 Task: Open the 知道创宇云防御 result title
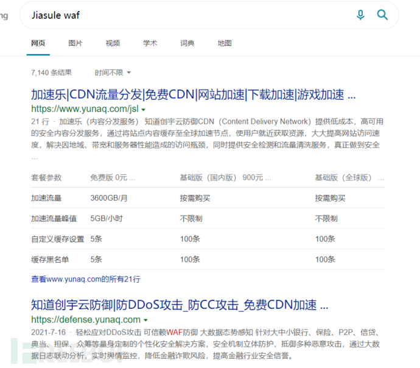click(x=180, y=305)
